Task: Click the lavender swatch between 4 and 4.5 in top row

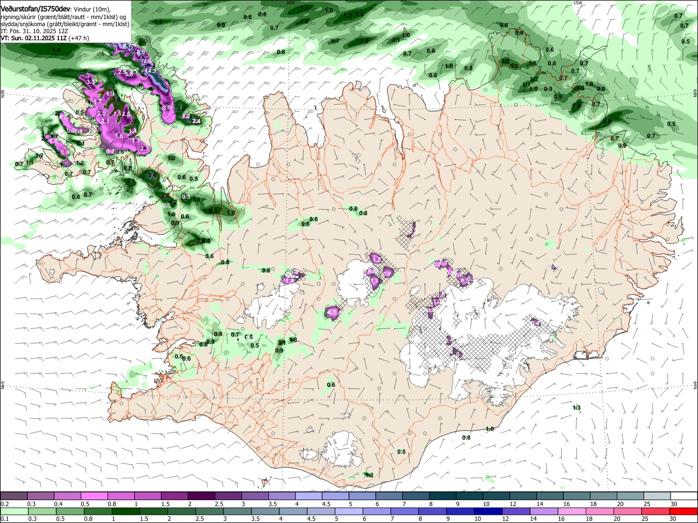Action: 308,496
